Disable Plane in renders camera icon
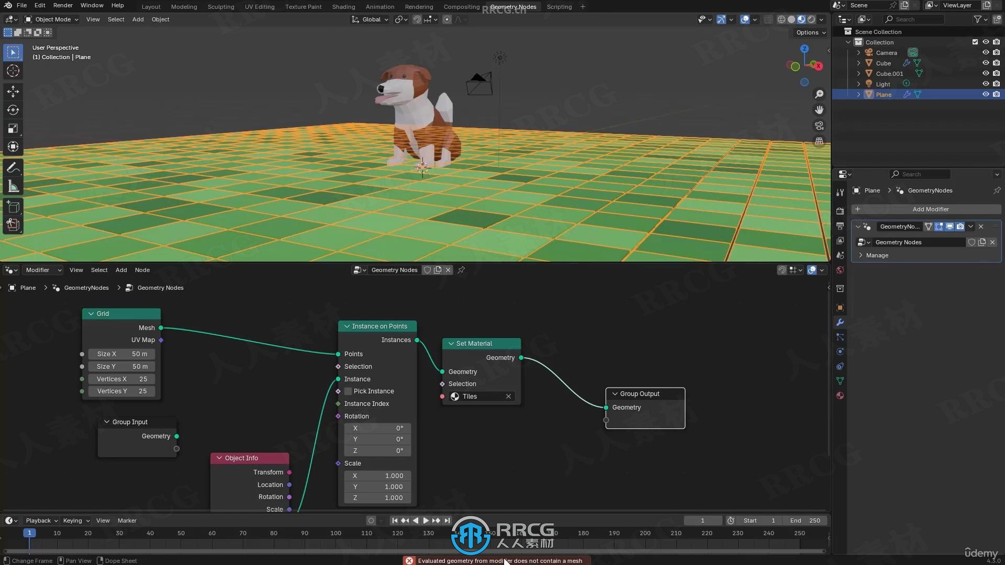 [x=997, y=94]
